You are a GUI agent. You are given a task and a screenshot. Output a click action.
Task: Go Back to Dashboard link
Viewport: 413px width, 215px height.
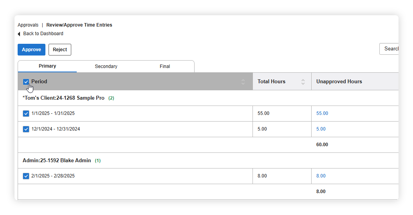coord(43,34)
